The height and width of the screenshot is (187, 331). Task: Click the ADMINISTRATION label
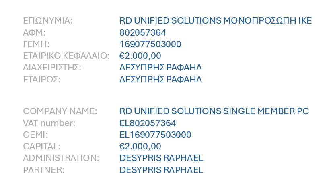(x=61, y=158)
